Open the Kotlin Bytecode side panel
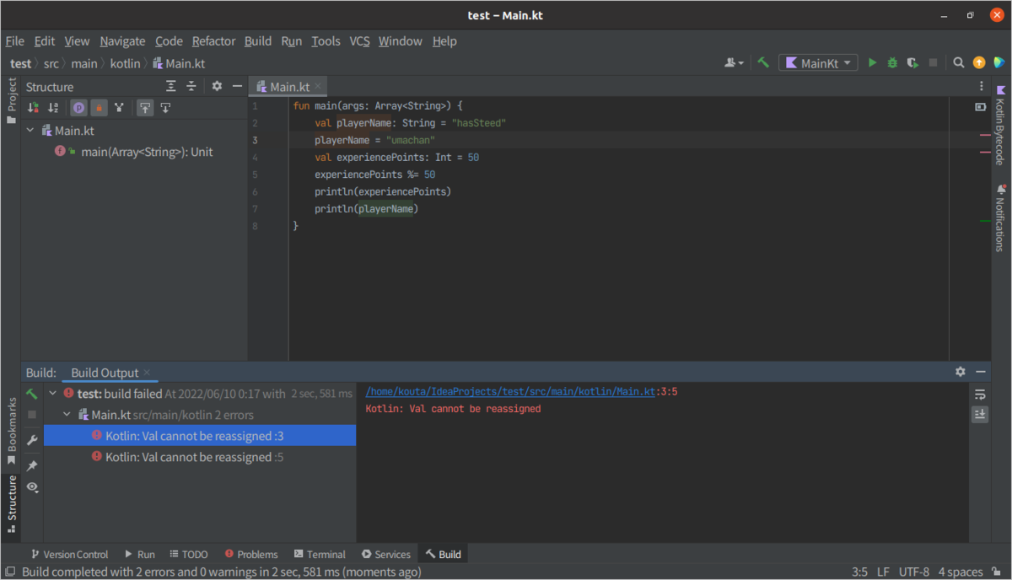The height and width of the screenshot is (580, 1012). click(x=1000, y=124)
